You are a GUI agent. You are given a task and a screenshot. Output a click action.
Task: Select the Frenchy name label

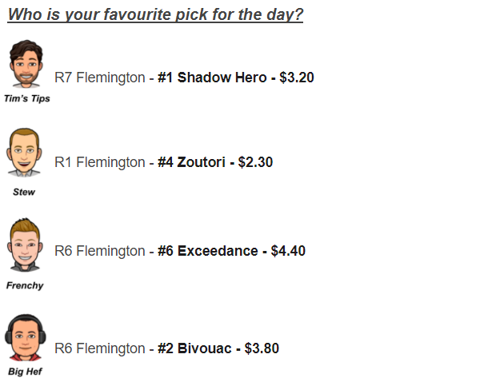(x=25, y=285)
